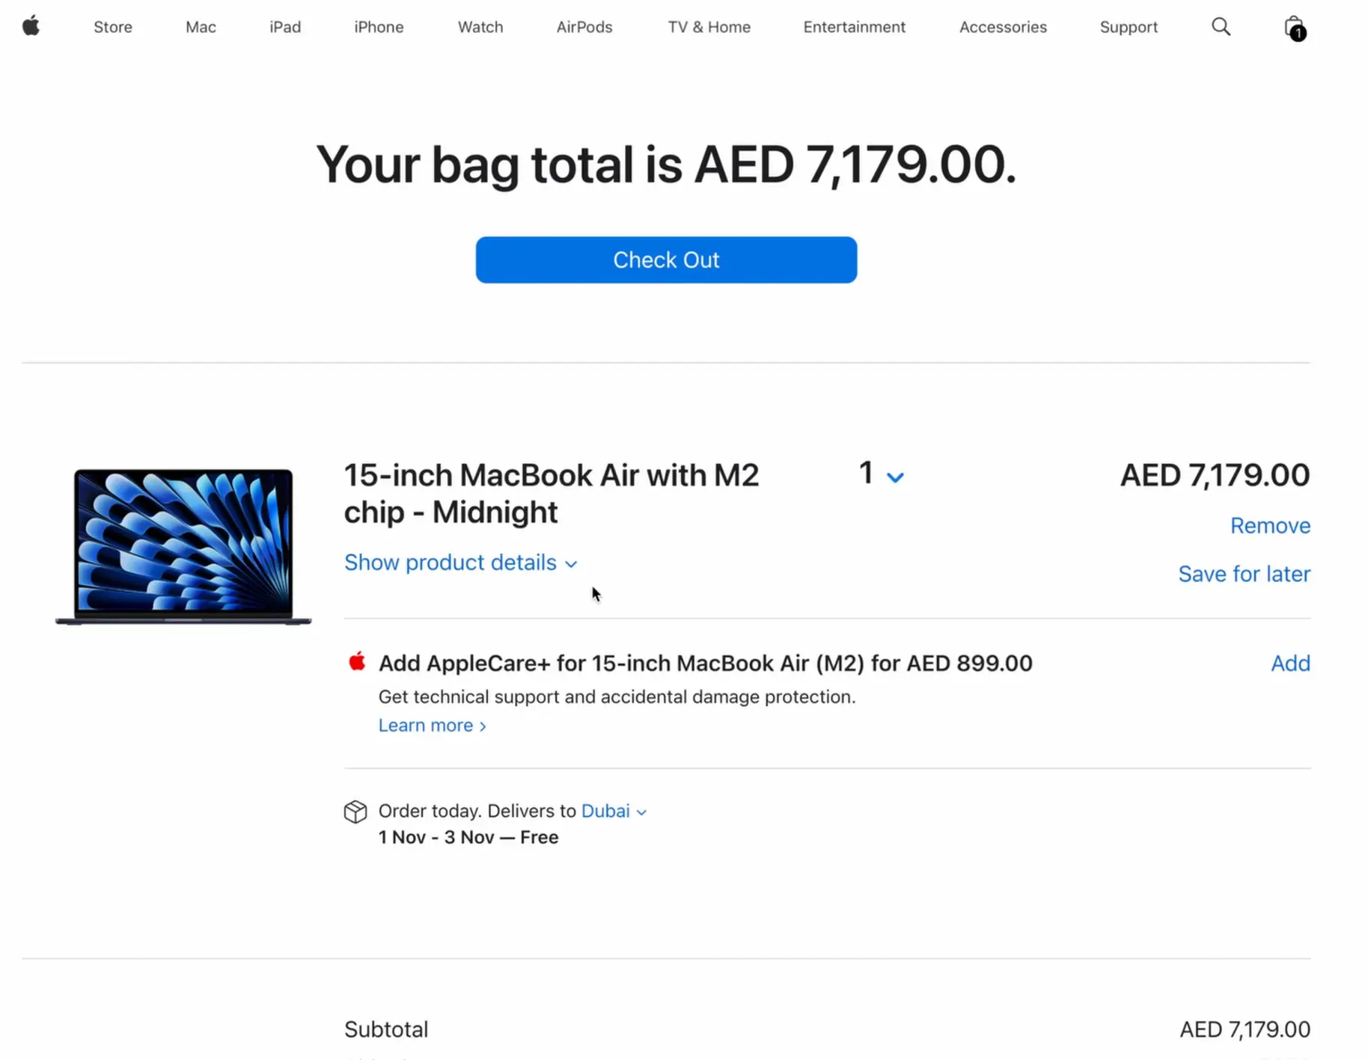Remove the MacBook Air from bag
The width and height of the screenshot is (1368, 1060).
click(1269, 525)
